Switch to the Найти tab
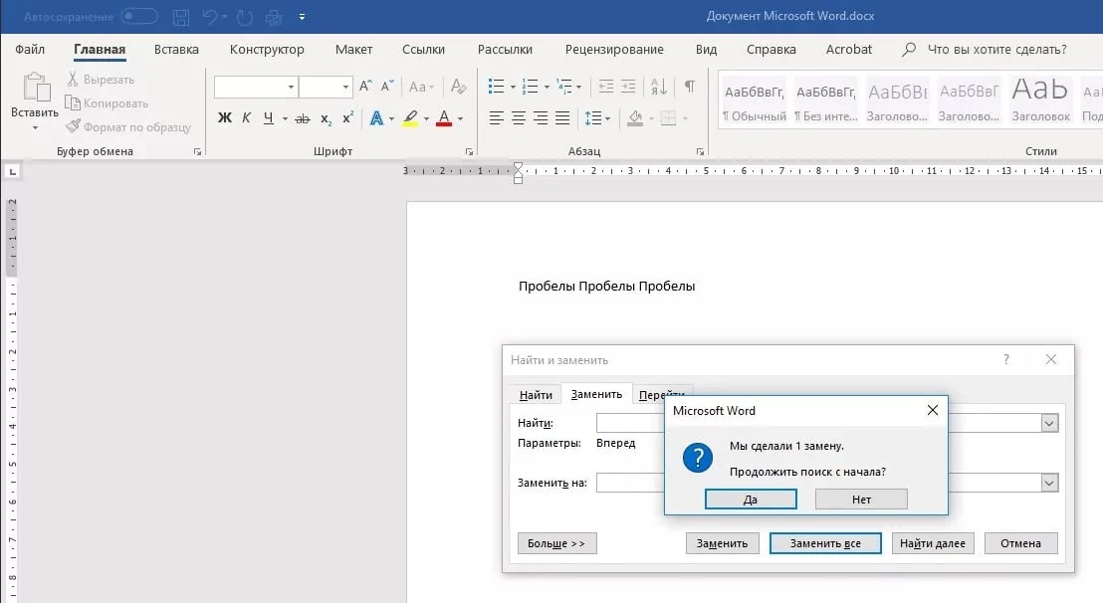The height and width of the screenshot is (603, 1103). click(536, 395)
